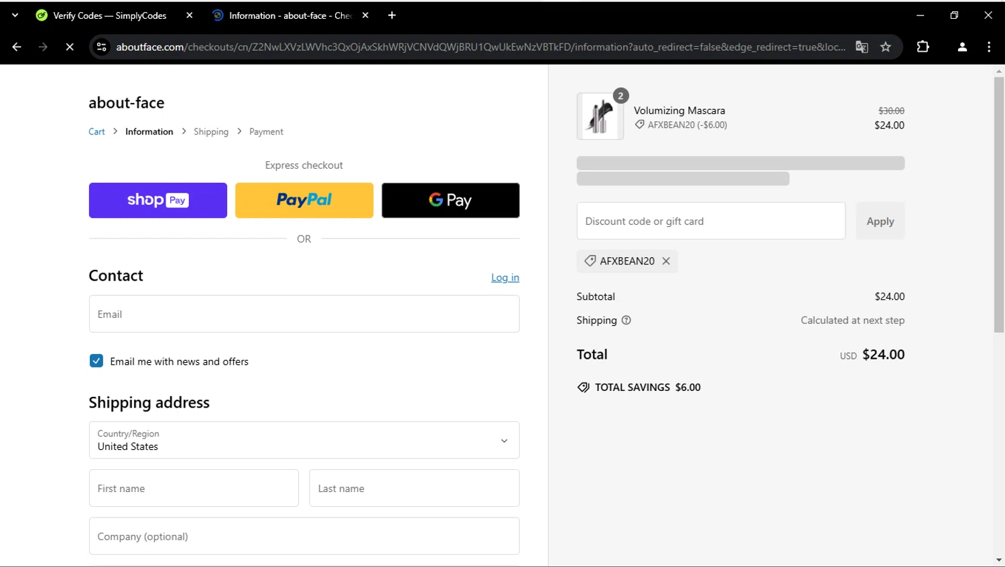The image size is (1005, 567).
Task: Open the Country/Region dropdown
Action: coord(304,440)
